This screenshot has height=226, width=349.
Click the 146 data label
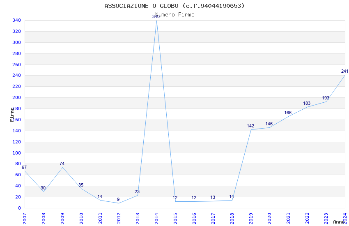[x=269, y=124]
